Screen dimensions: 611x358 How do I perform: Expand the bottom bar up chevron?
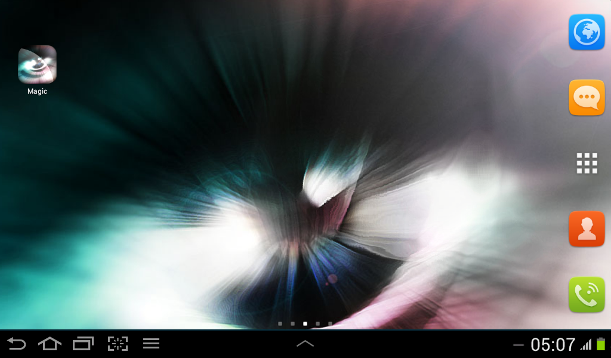coord(305,344)
